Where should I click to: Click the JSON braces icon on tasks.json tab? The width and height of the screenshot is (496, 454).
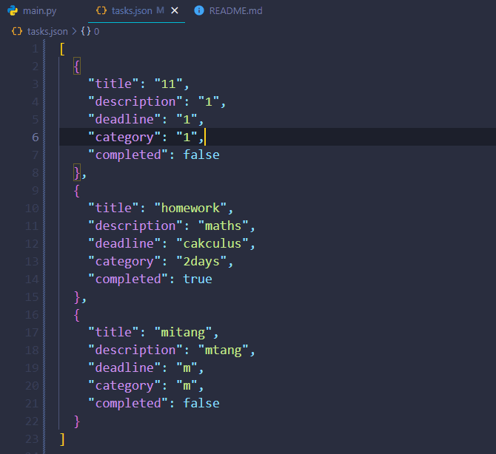coord(101,11)
